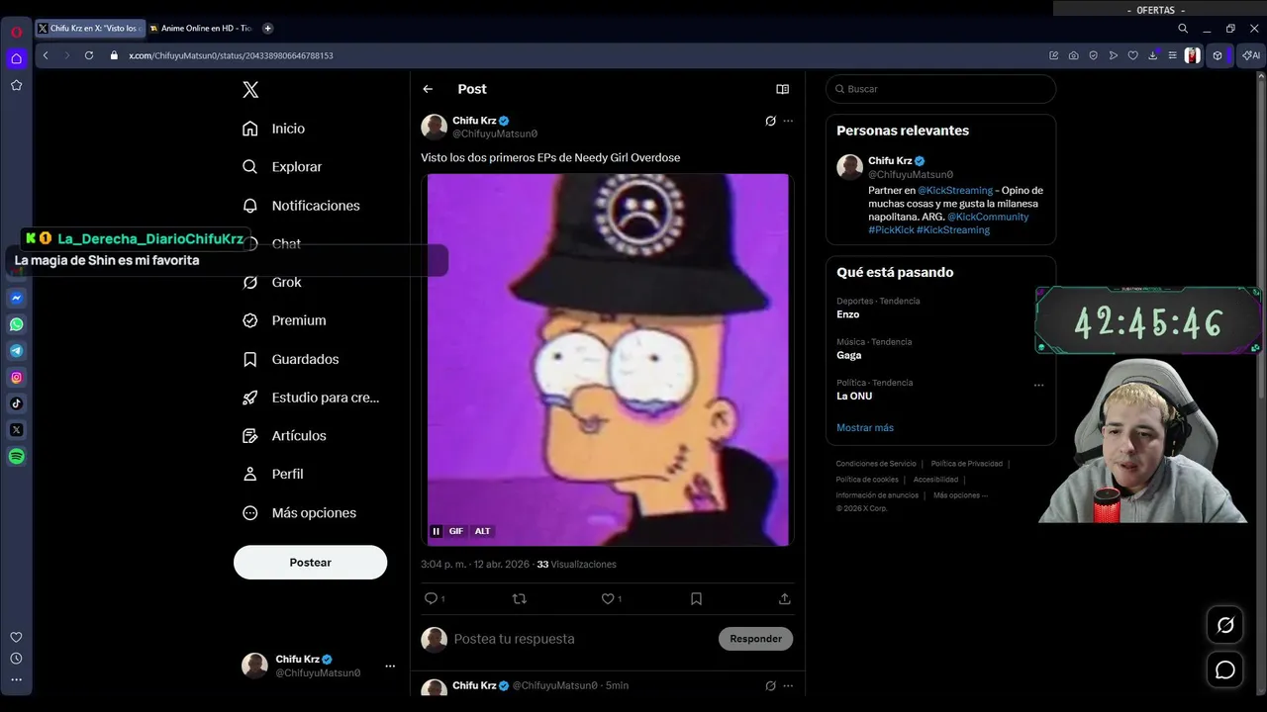Open Telegram in the Opera sidebar

16,351
